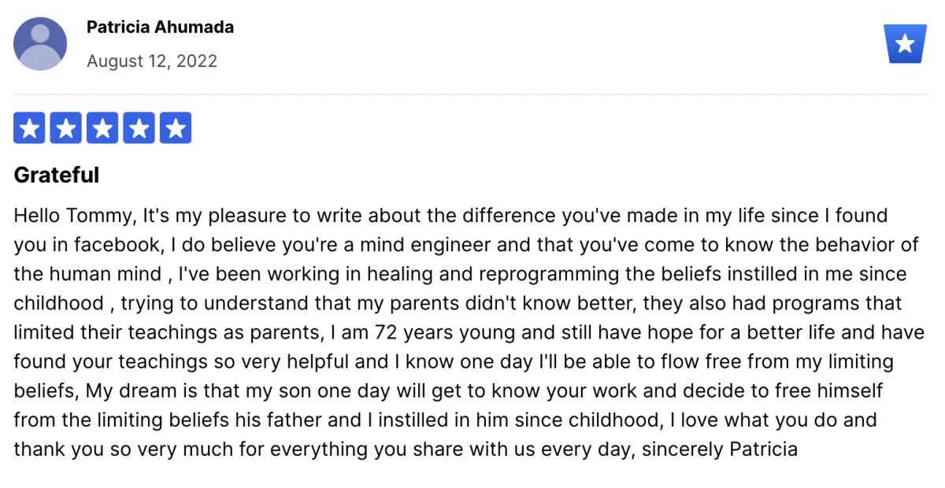Click Patricia Ahumada's profile avatar icon
945x488 pixels.
pyautogui.click(x=40, y=43)
